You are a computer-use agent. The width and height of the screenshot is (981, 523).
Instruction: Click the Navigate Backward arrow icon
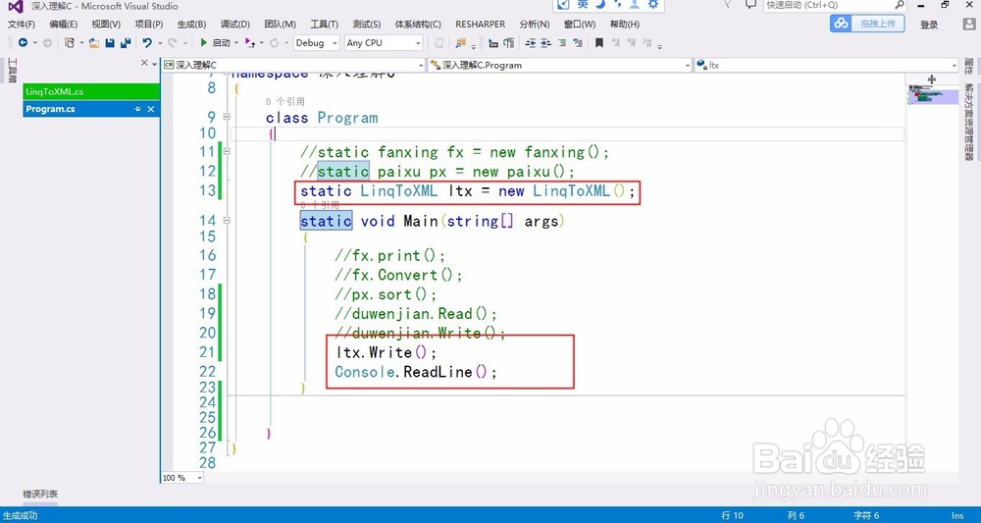tap(23, 42)
